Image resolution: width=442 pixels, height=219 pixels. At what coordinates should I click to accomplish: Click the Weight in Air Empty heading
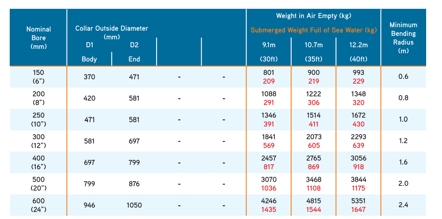tap(313, 16)
